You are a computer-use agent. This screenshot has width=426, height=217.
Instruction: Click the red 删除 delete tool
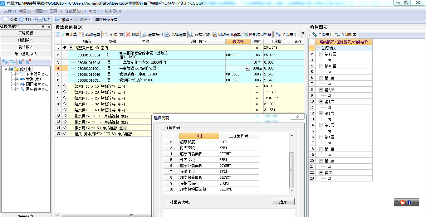click(x=133, y=34)
